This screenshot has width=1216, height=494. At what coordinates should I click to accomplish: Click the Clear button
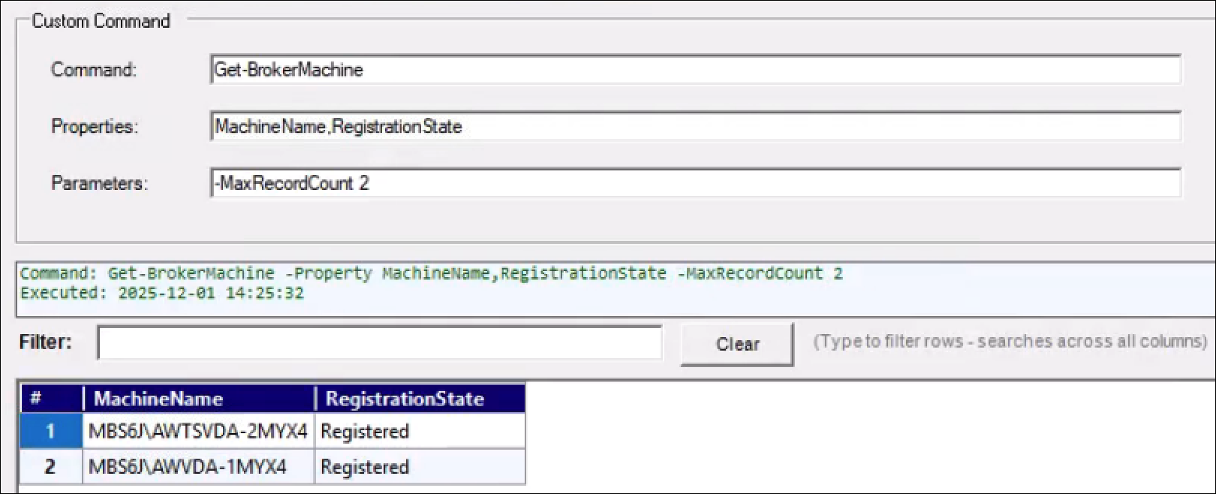[x=737, y=344]
